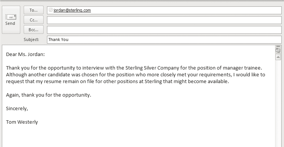
Task: Click the Send label text
Action: (x=10, y=23)
